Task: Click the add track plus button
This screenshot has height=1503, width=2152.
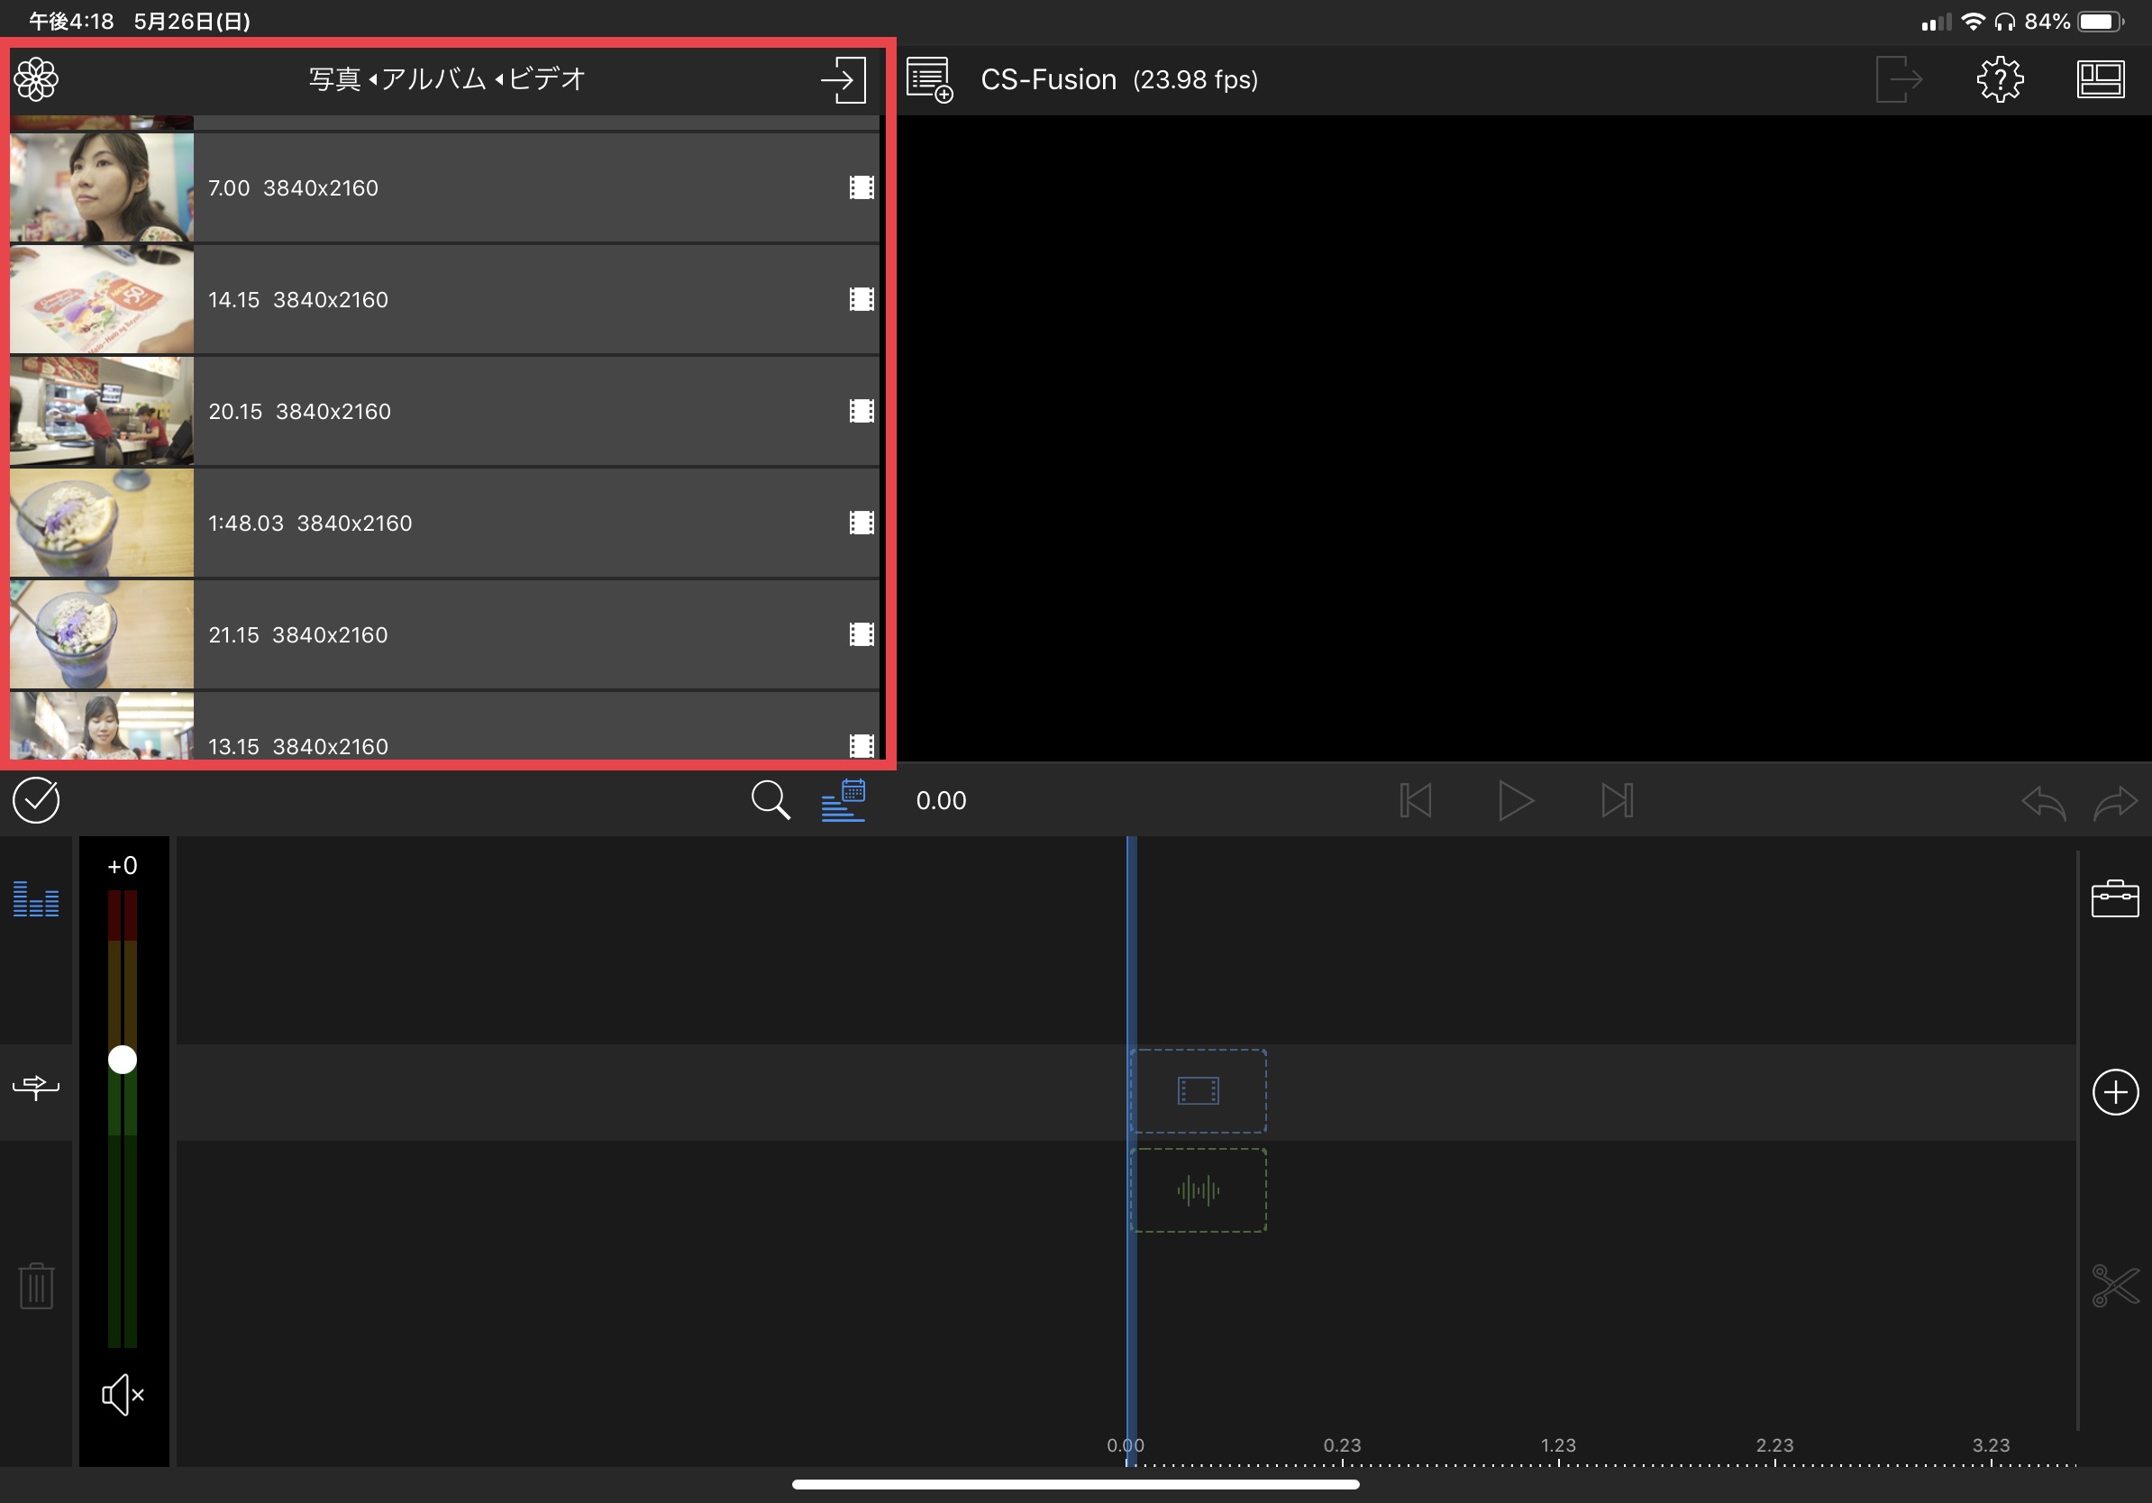Action: point(2113,1091)
